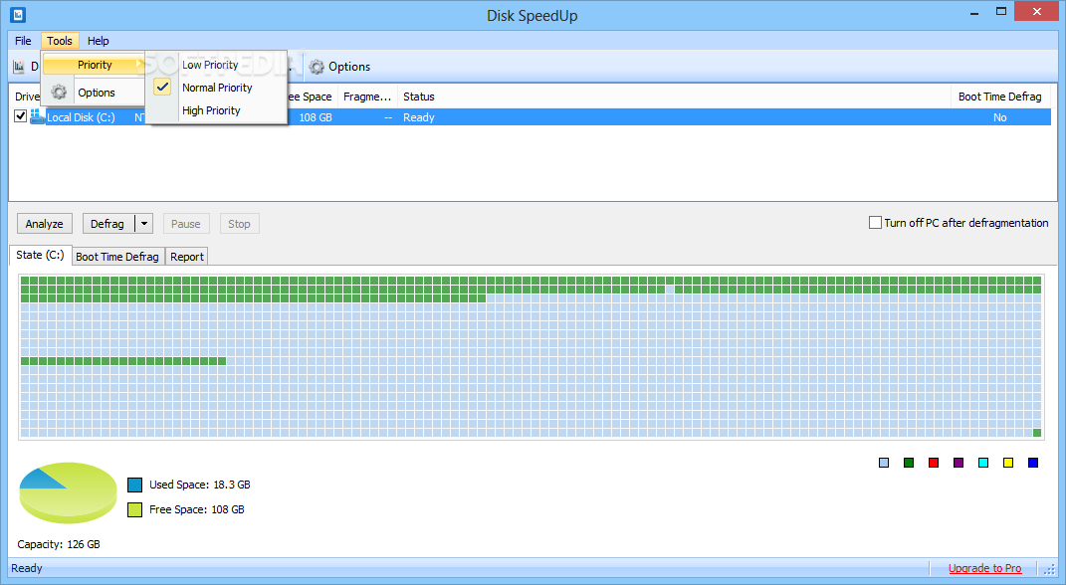This screenshot has width=1066, height=585.
Task: Click the Status column header
Action: [x=674, y=97]
